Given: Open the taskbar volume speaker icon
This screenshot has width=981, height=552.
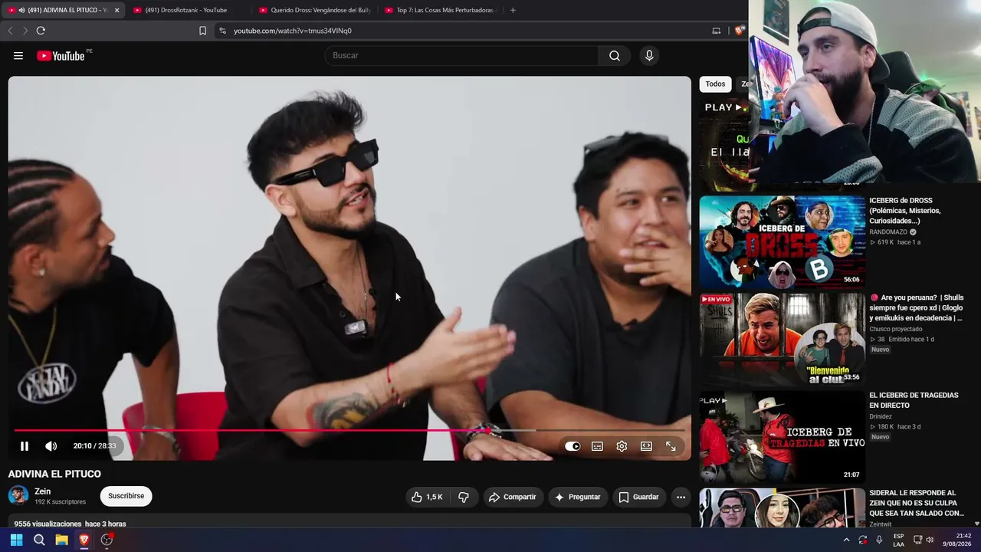Looking at the screenshot, I should click(930, 540).
